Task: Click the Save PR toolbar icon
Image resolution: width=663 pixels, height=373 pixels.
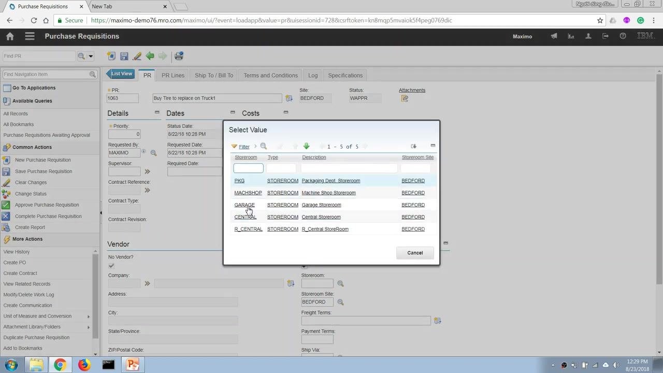Action: (124, 56)
